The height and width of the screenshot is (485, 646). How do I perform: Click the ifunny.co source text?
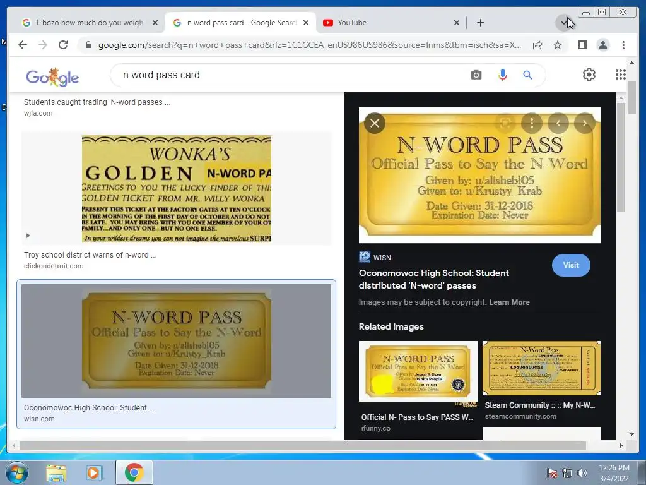pyautogui.click(x=376, y=428)
